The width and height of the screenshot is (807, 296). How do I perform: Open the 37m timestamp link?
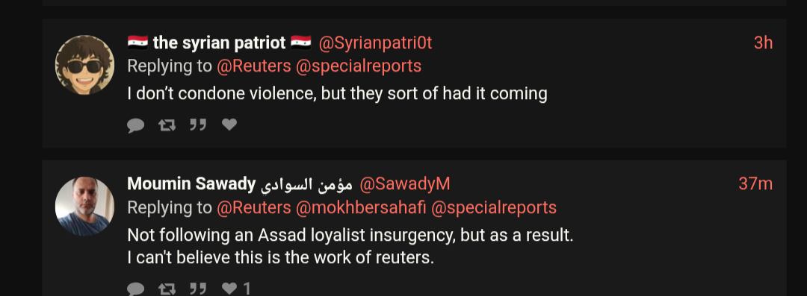click(755, 184)
